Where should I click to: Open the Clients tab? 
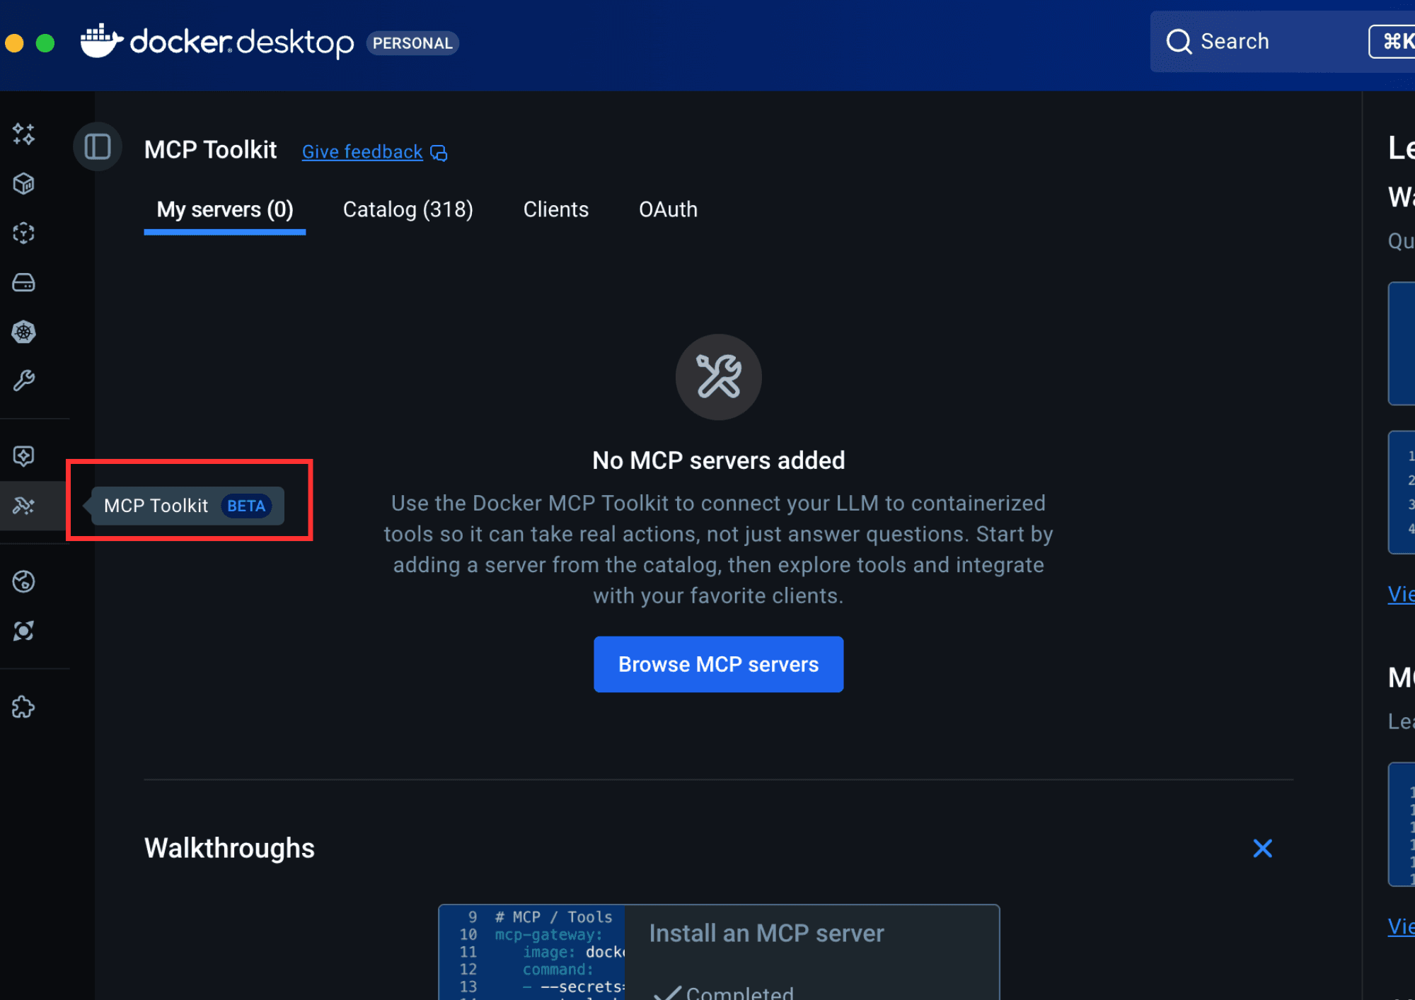(x=556, y=209)
